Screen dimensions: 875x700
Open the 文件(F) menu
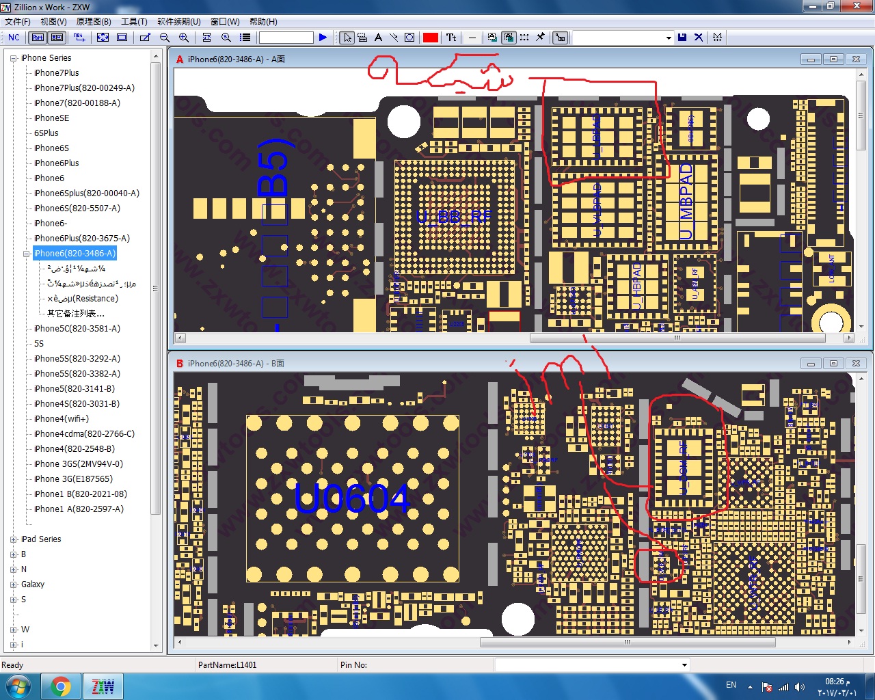coord(18,22)
